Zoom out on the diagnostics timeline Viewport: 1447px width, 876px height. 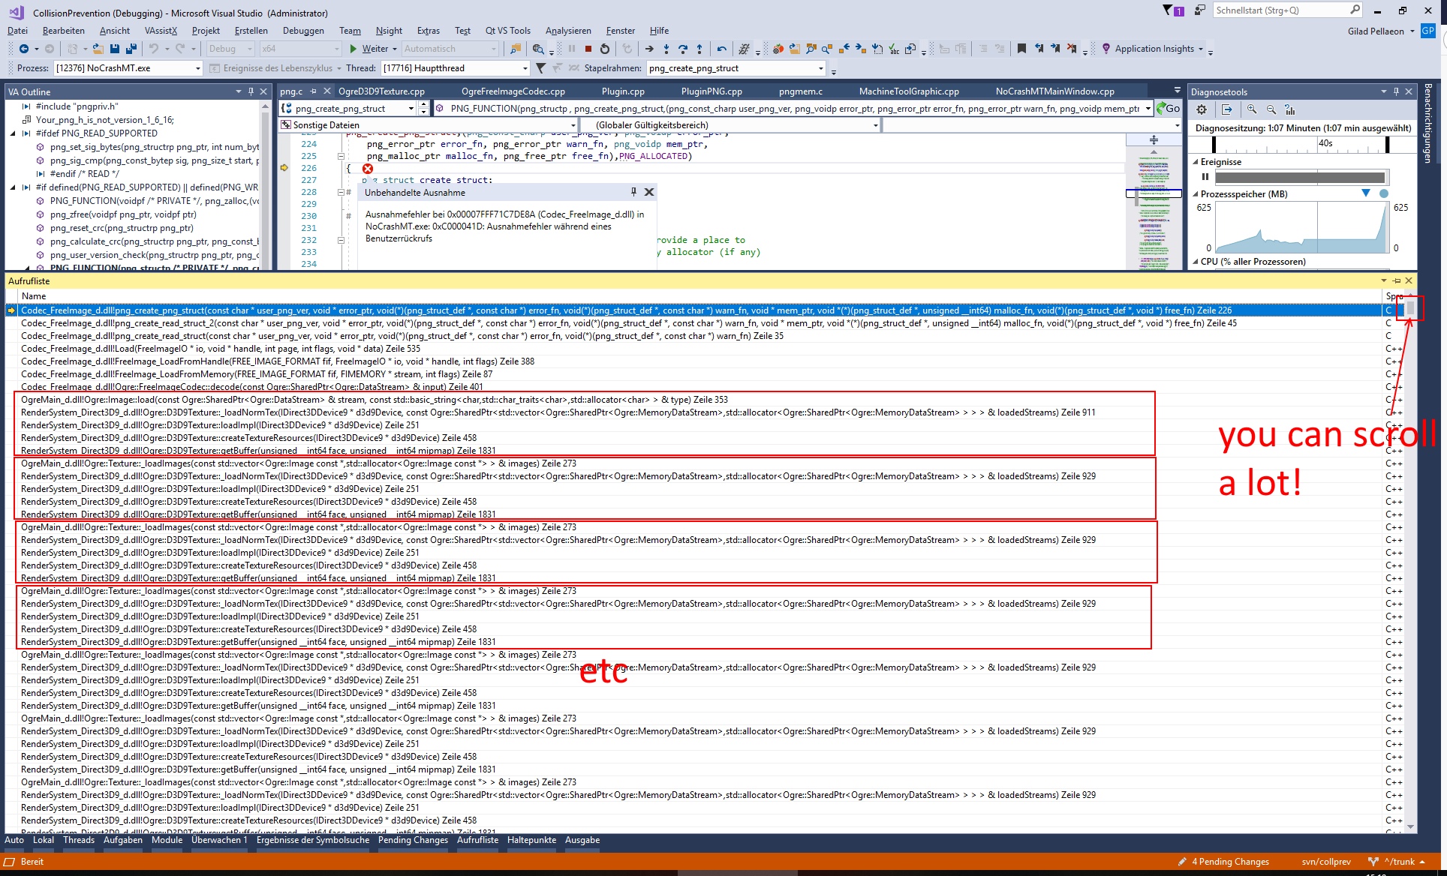tap(1271, 109)
